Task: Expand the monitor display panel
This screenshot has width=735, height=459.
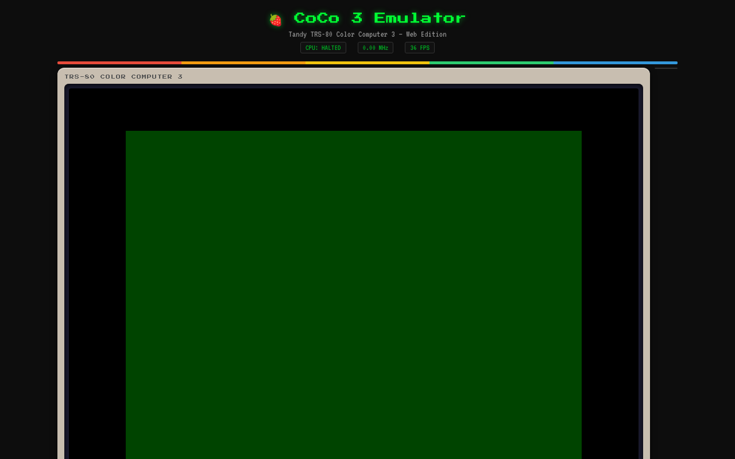Action: pyautogui.click(x=354, y=270)
